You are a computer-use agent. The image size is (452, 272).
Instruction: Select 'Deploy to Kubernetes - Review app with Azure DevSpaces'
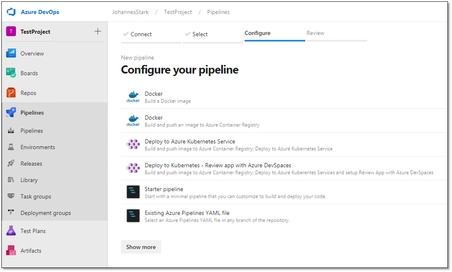tap(218, 165)
